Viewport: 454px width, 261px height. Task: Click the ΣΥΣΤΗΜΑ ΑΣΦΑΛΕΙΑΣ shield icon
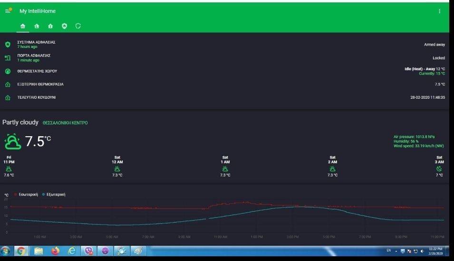[8, 45]
